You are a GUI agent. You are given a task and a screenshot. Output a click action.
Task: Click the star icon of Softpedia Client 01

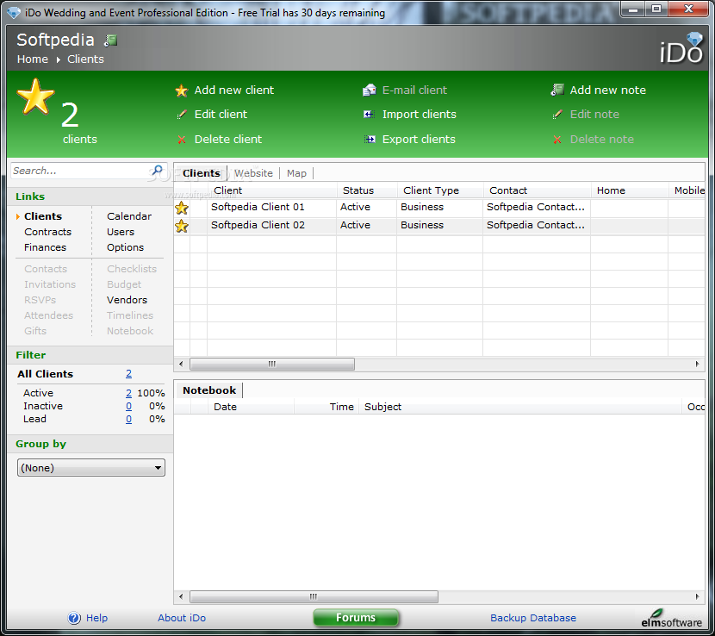(182, 208)
